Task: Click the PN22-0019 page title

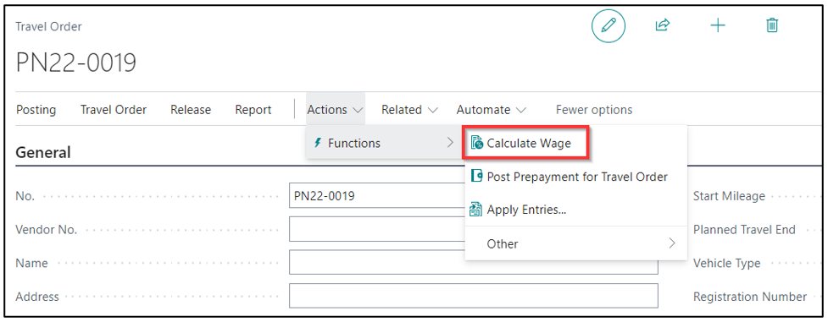Action: (x=76, y=63)
